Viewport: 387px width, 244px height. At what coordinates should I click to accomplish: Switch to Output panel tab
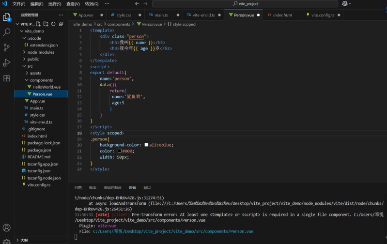pos(93,187)
